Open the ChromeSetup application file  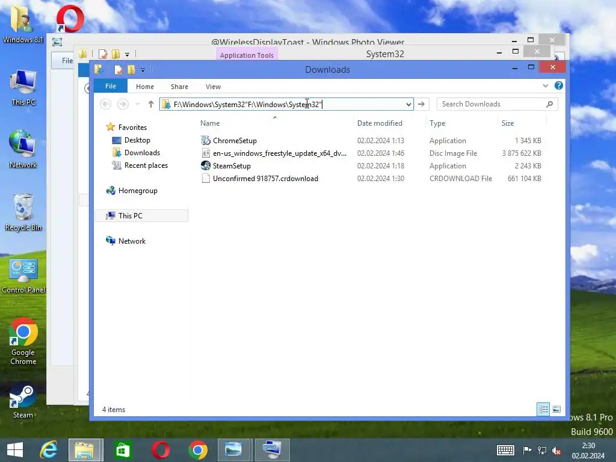pos(235,141)
